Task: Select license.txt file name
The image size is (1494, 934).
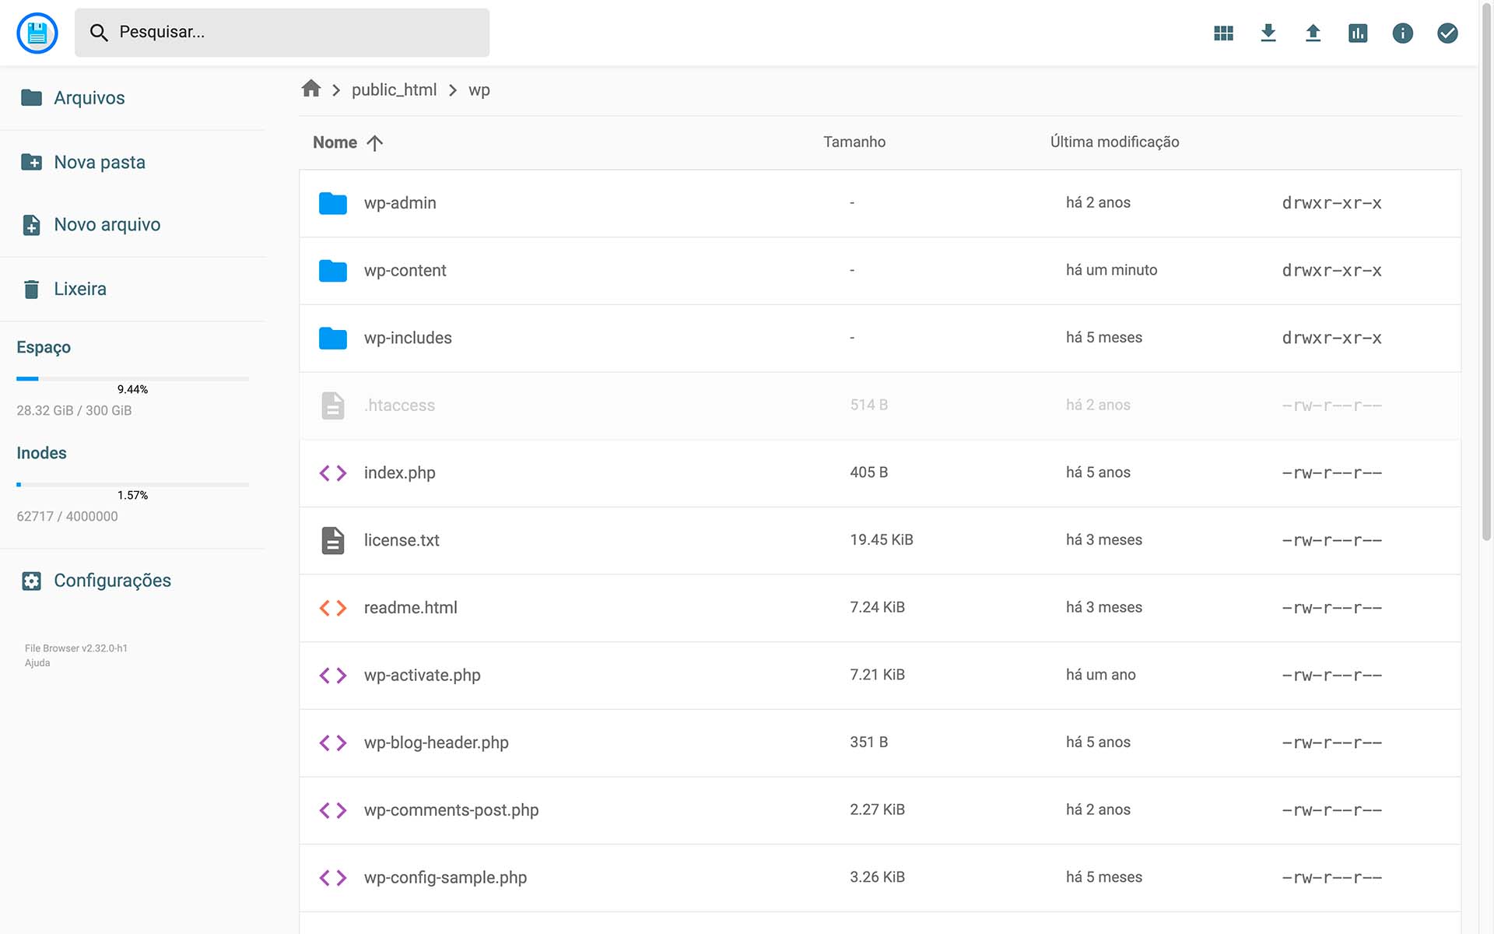Action: point(402,540)
